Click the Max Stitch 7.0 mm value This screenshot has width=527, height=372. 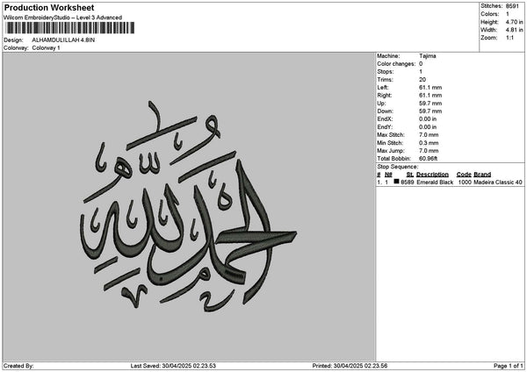point(429,135)
